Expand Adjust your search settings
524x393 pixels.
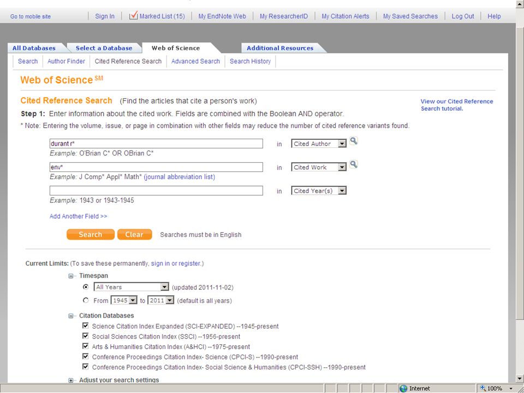pyautogui.click(x=71, y=380)
